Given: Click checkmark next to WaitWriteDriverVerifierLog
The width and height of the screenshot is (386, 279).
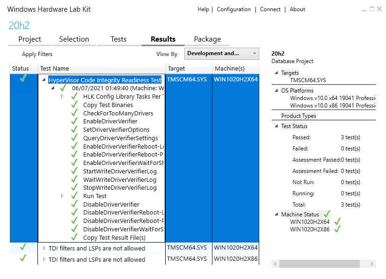Looking at the screenshot, I should pyautogui.click(x=74, y=179).
